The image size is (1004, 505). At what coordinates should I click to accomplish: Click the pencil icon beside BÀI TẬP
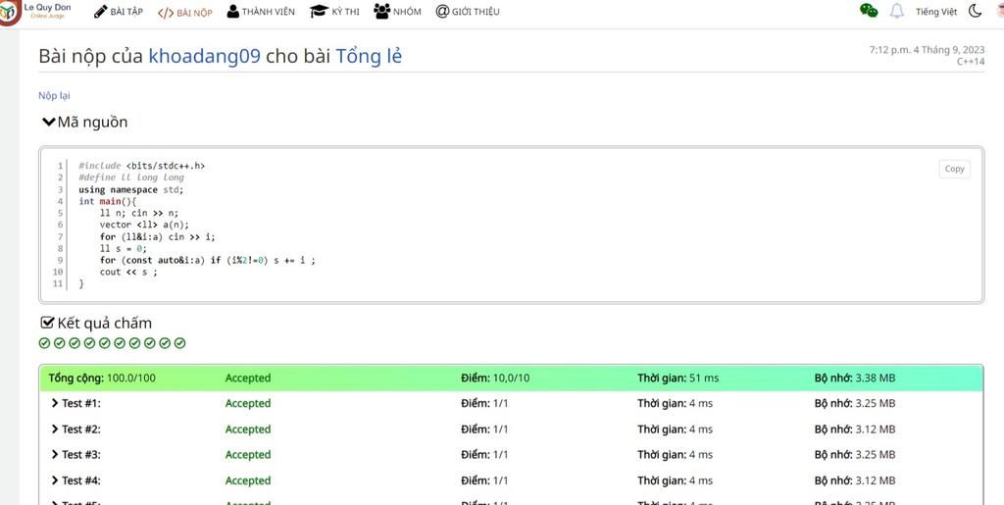101,12
